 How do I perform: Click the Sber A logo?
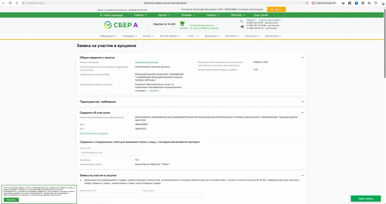click(121, 25)
